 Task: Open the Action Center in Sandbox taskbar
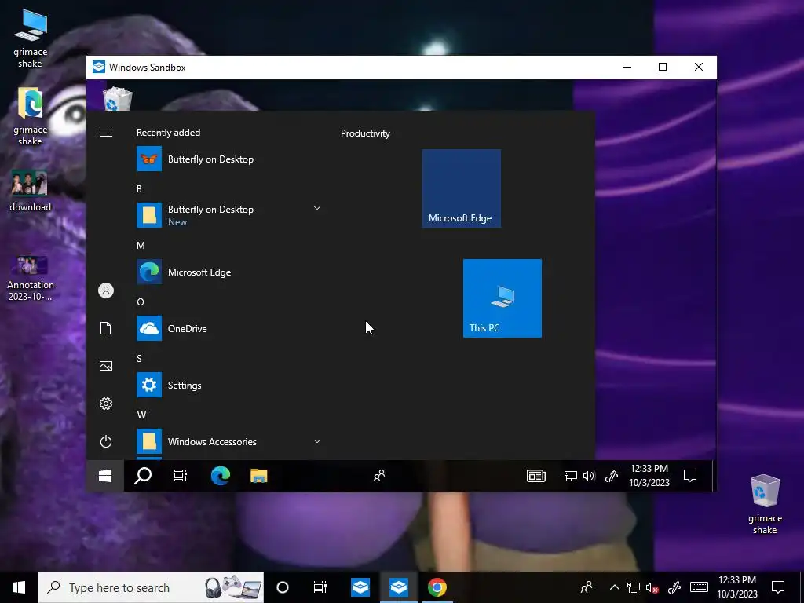(690, 476)
